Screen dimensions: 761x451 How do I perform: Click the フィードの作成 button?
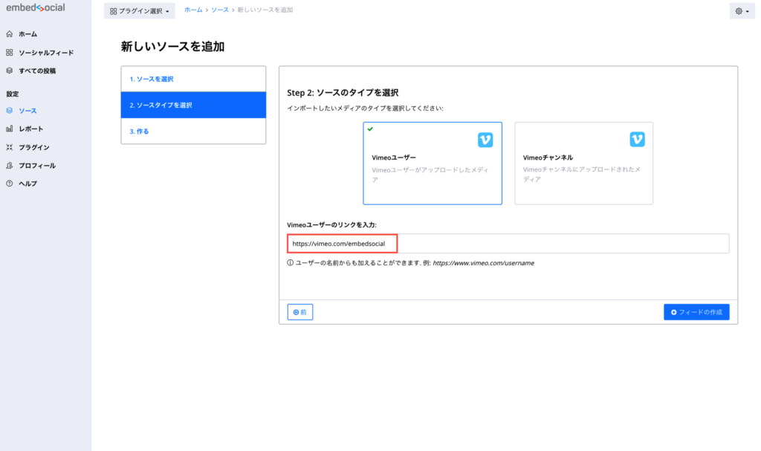click(696, 312)
